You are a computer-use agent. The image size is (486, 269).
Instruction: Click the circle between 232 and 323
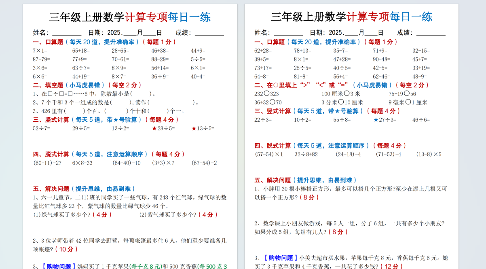266,93
